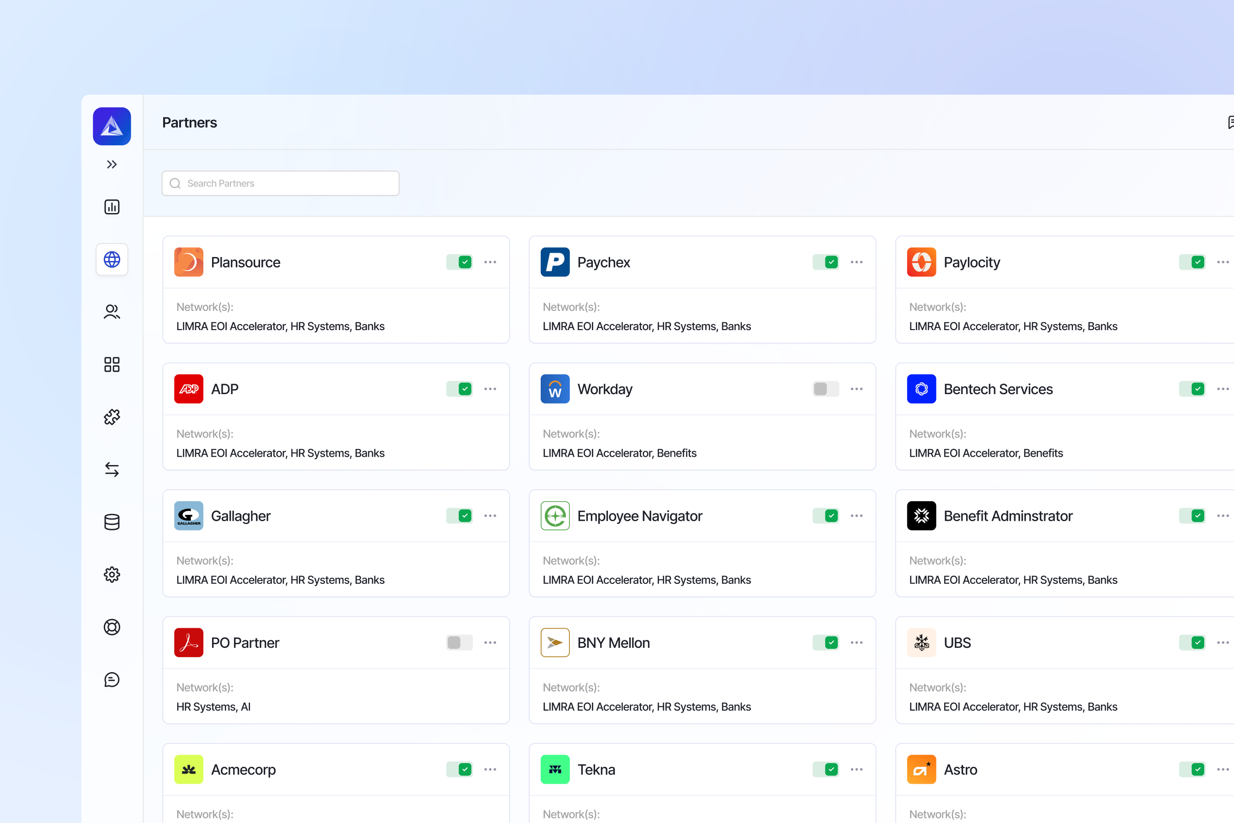
Task: Open the users sidebar icon
Action: pos(112,312)
